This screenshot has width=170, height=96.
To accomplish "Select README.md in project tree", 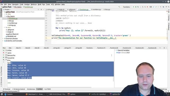I will click(12, 36).
